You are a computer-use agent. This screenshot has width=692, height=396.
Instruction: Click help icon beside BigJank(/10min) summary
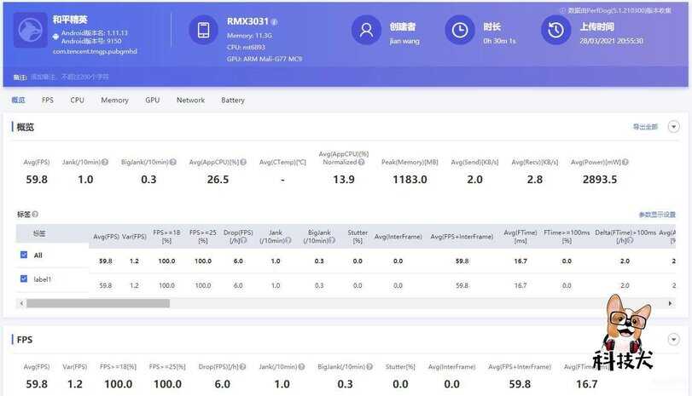tap(173, 162)
